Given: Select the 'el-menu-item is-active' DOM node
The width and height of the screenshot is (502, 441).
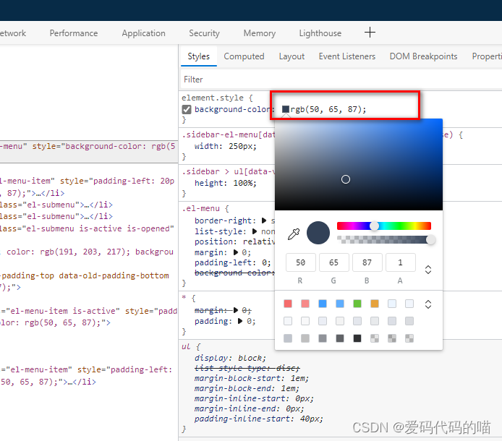Looking at the screenshot, I should point(88,311).
